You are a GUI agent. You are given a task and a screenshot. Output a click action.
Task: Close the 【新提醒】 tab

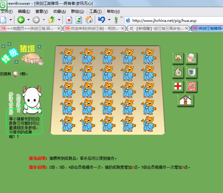coord(186,28)
